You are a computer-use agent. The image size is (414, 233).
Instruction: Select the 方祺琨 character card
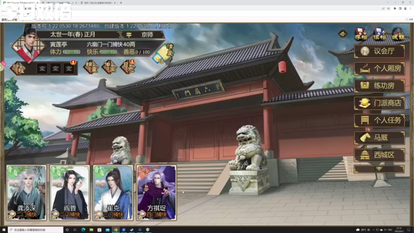(156, 193)
